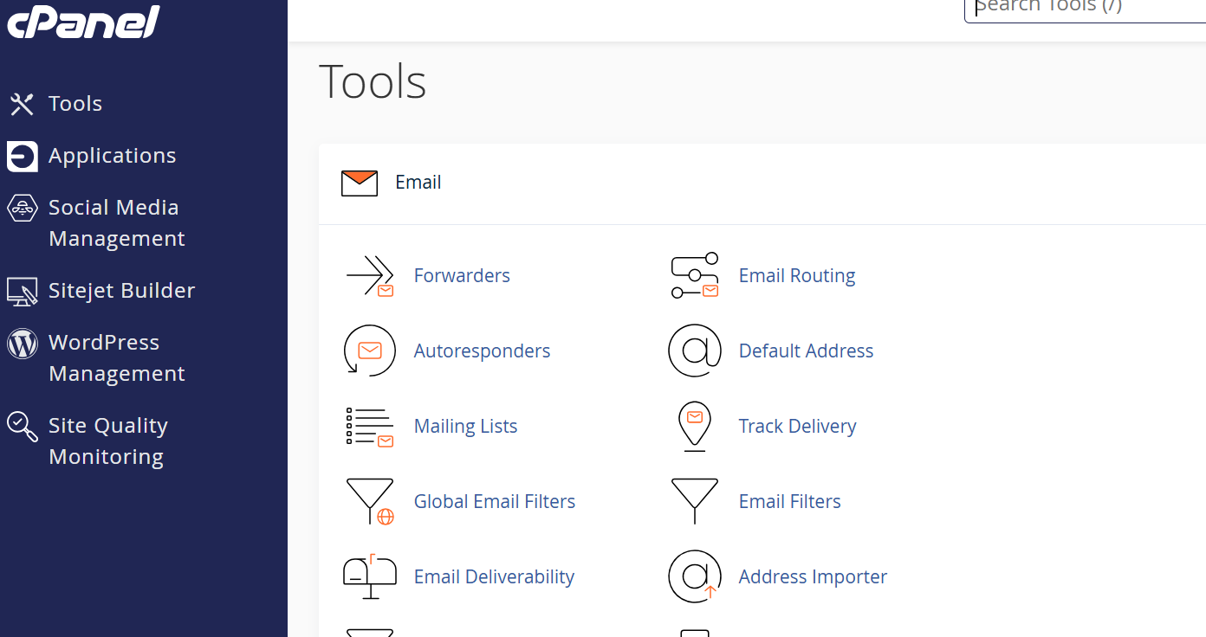Click the Sitejet Builder icon
The width and height of the screenshot is (1206, 637).
point(22,292)
